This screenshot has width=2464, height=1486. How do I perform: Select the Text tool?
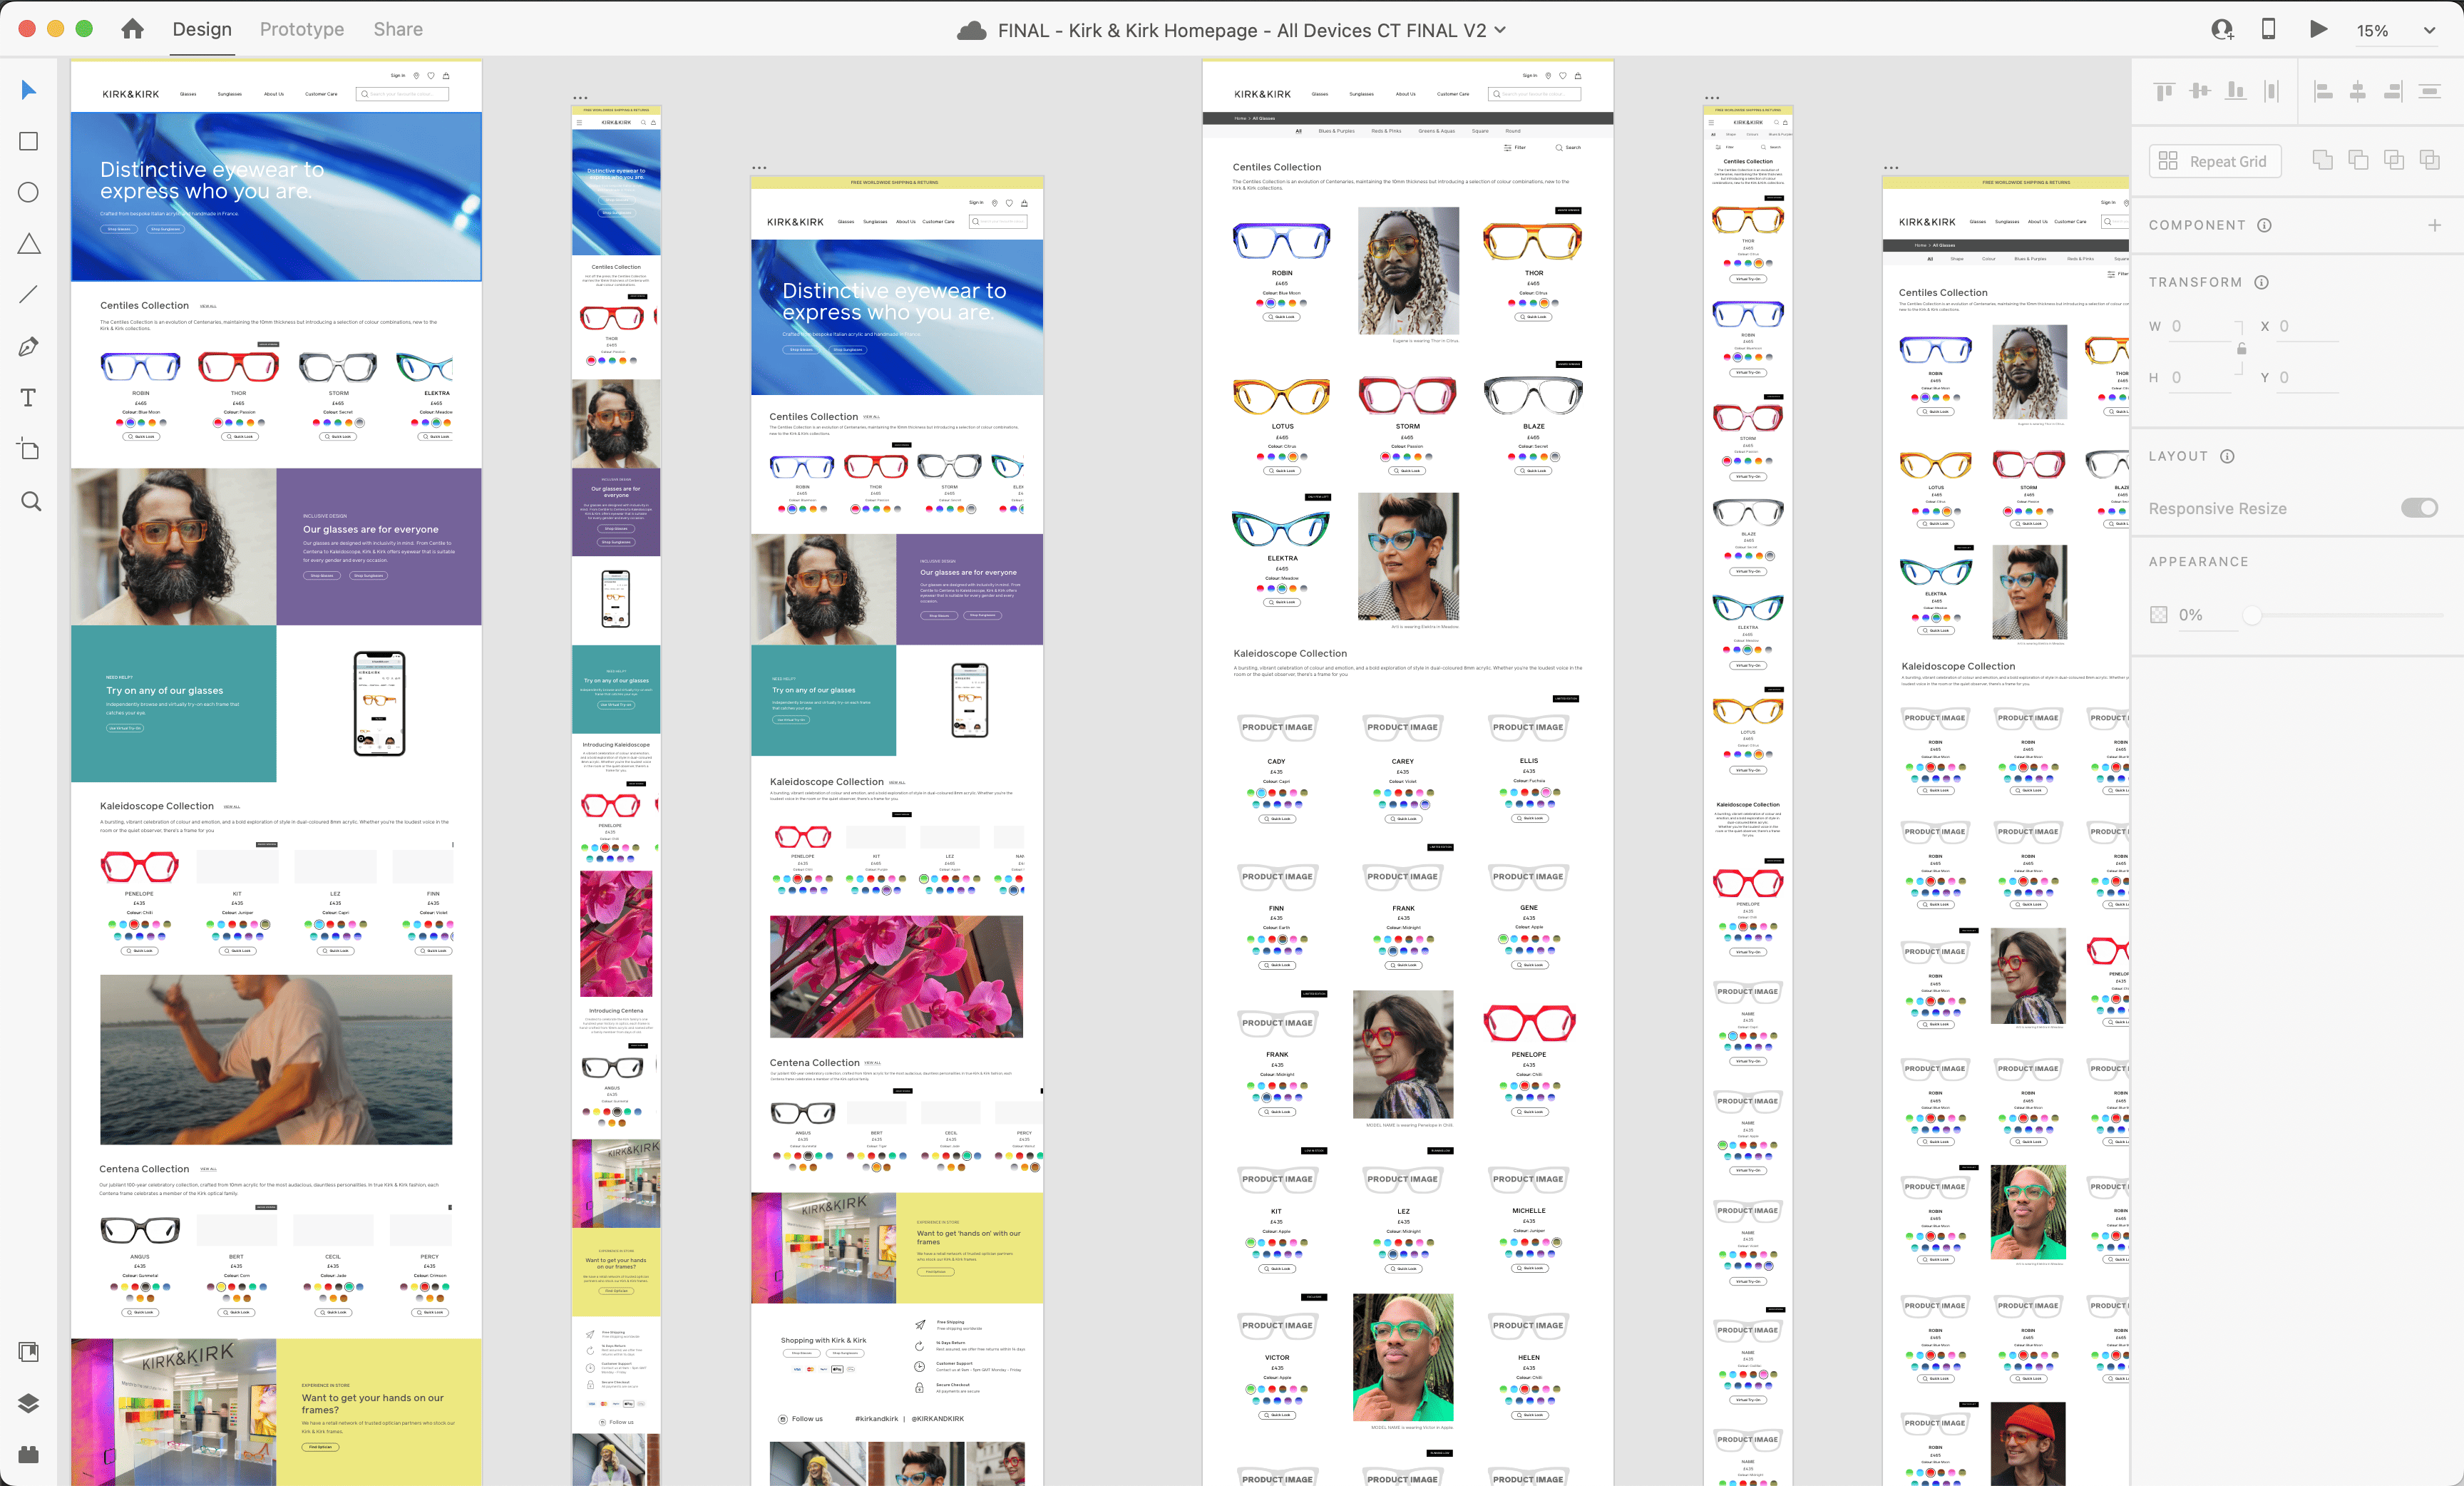point(29,398)
